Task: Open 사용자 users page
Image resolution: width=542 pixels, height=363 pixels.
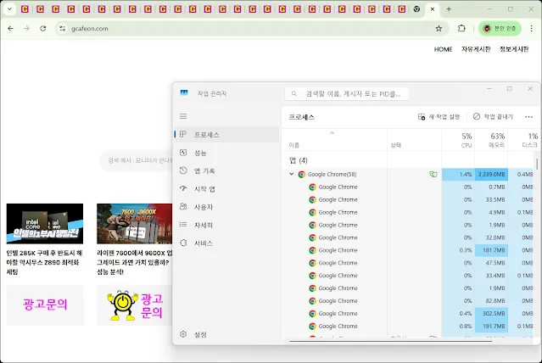Action: click(226, 207)
